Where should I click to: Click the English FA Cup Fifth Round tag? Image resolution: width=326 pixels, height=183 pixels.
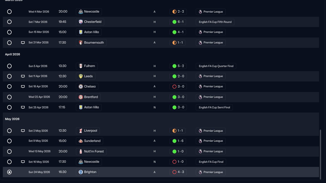tap(215, 22)
